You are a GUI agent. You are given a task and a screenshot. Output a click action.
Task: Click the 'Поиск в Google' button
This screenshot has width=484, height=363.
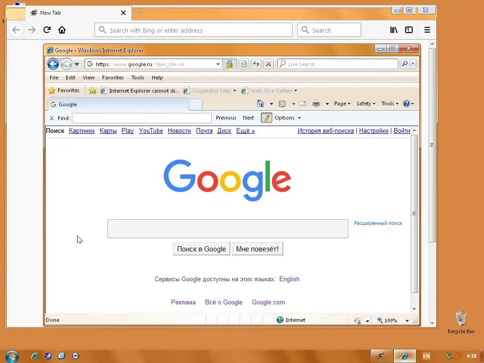[x=201, y=249]
